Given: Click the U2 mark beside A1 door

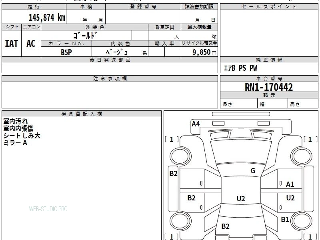Looking at the screenshot, I should point(290,198).
